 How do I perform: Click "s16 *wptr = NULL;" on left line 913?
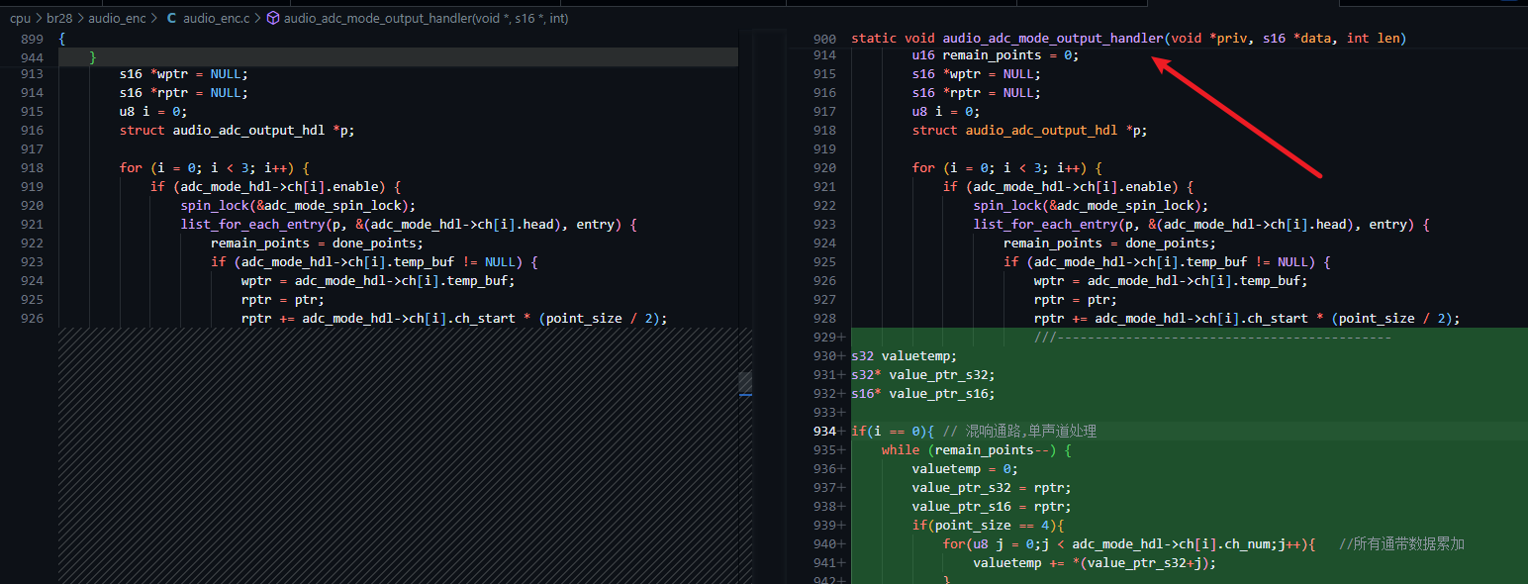click(184, 74)
